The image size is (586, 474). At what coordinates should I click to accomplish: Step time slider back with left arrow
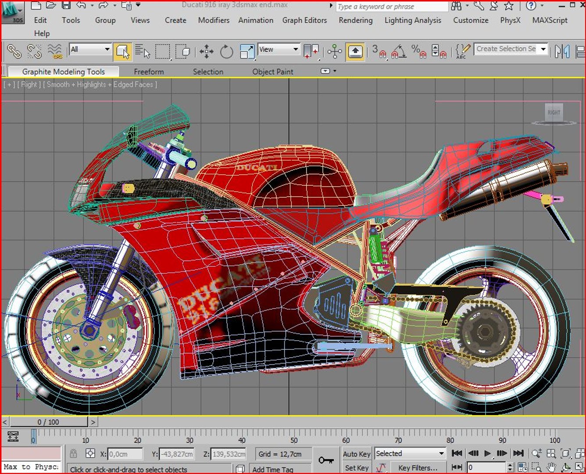point(5,422)
